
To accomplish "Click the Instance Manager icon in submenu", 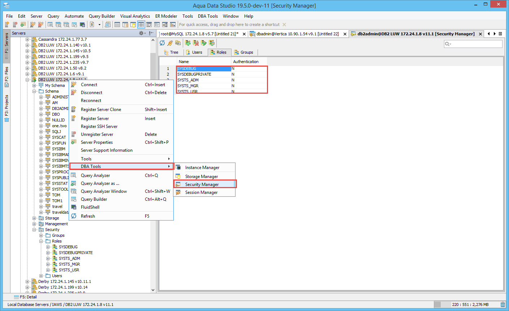I will point(178,168).
